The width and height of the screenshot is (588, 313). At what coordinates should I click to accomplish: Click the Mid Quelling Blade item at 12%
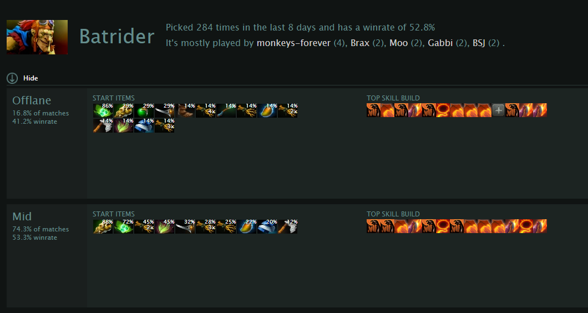pos(288,226)
